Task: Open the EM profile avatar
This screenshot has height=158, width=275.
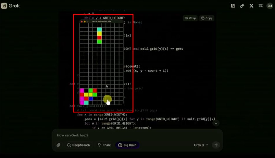Action: (270, 6)
